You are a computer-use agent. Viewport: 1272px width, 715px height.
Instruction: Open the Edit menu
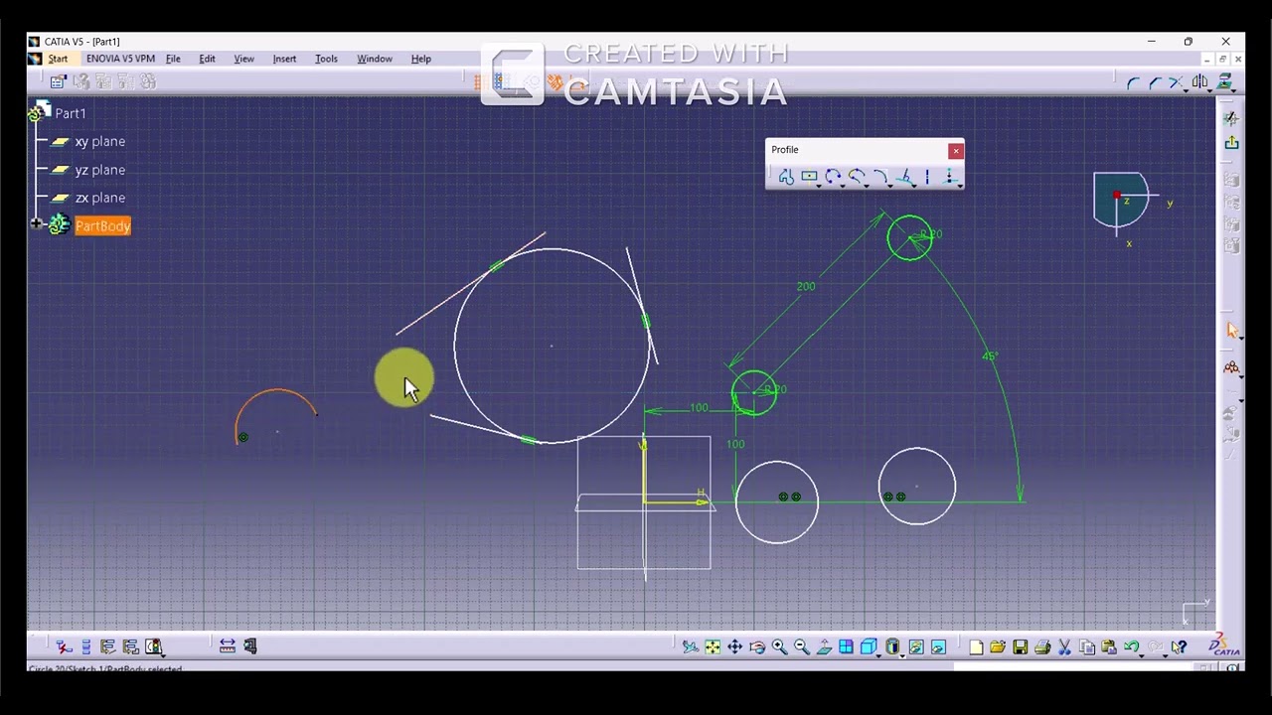[207, 59]
